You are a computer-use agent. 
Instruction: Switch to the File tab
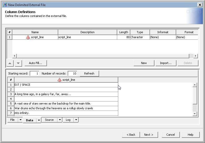12,120
